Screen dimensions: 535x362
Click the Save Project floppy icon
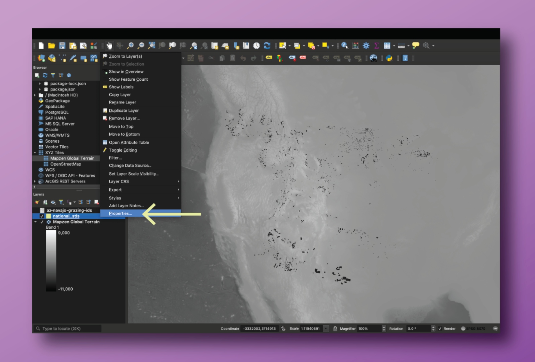pyautogui.click(x=62, y=46)
